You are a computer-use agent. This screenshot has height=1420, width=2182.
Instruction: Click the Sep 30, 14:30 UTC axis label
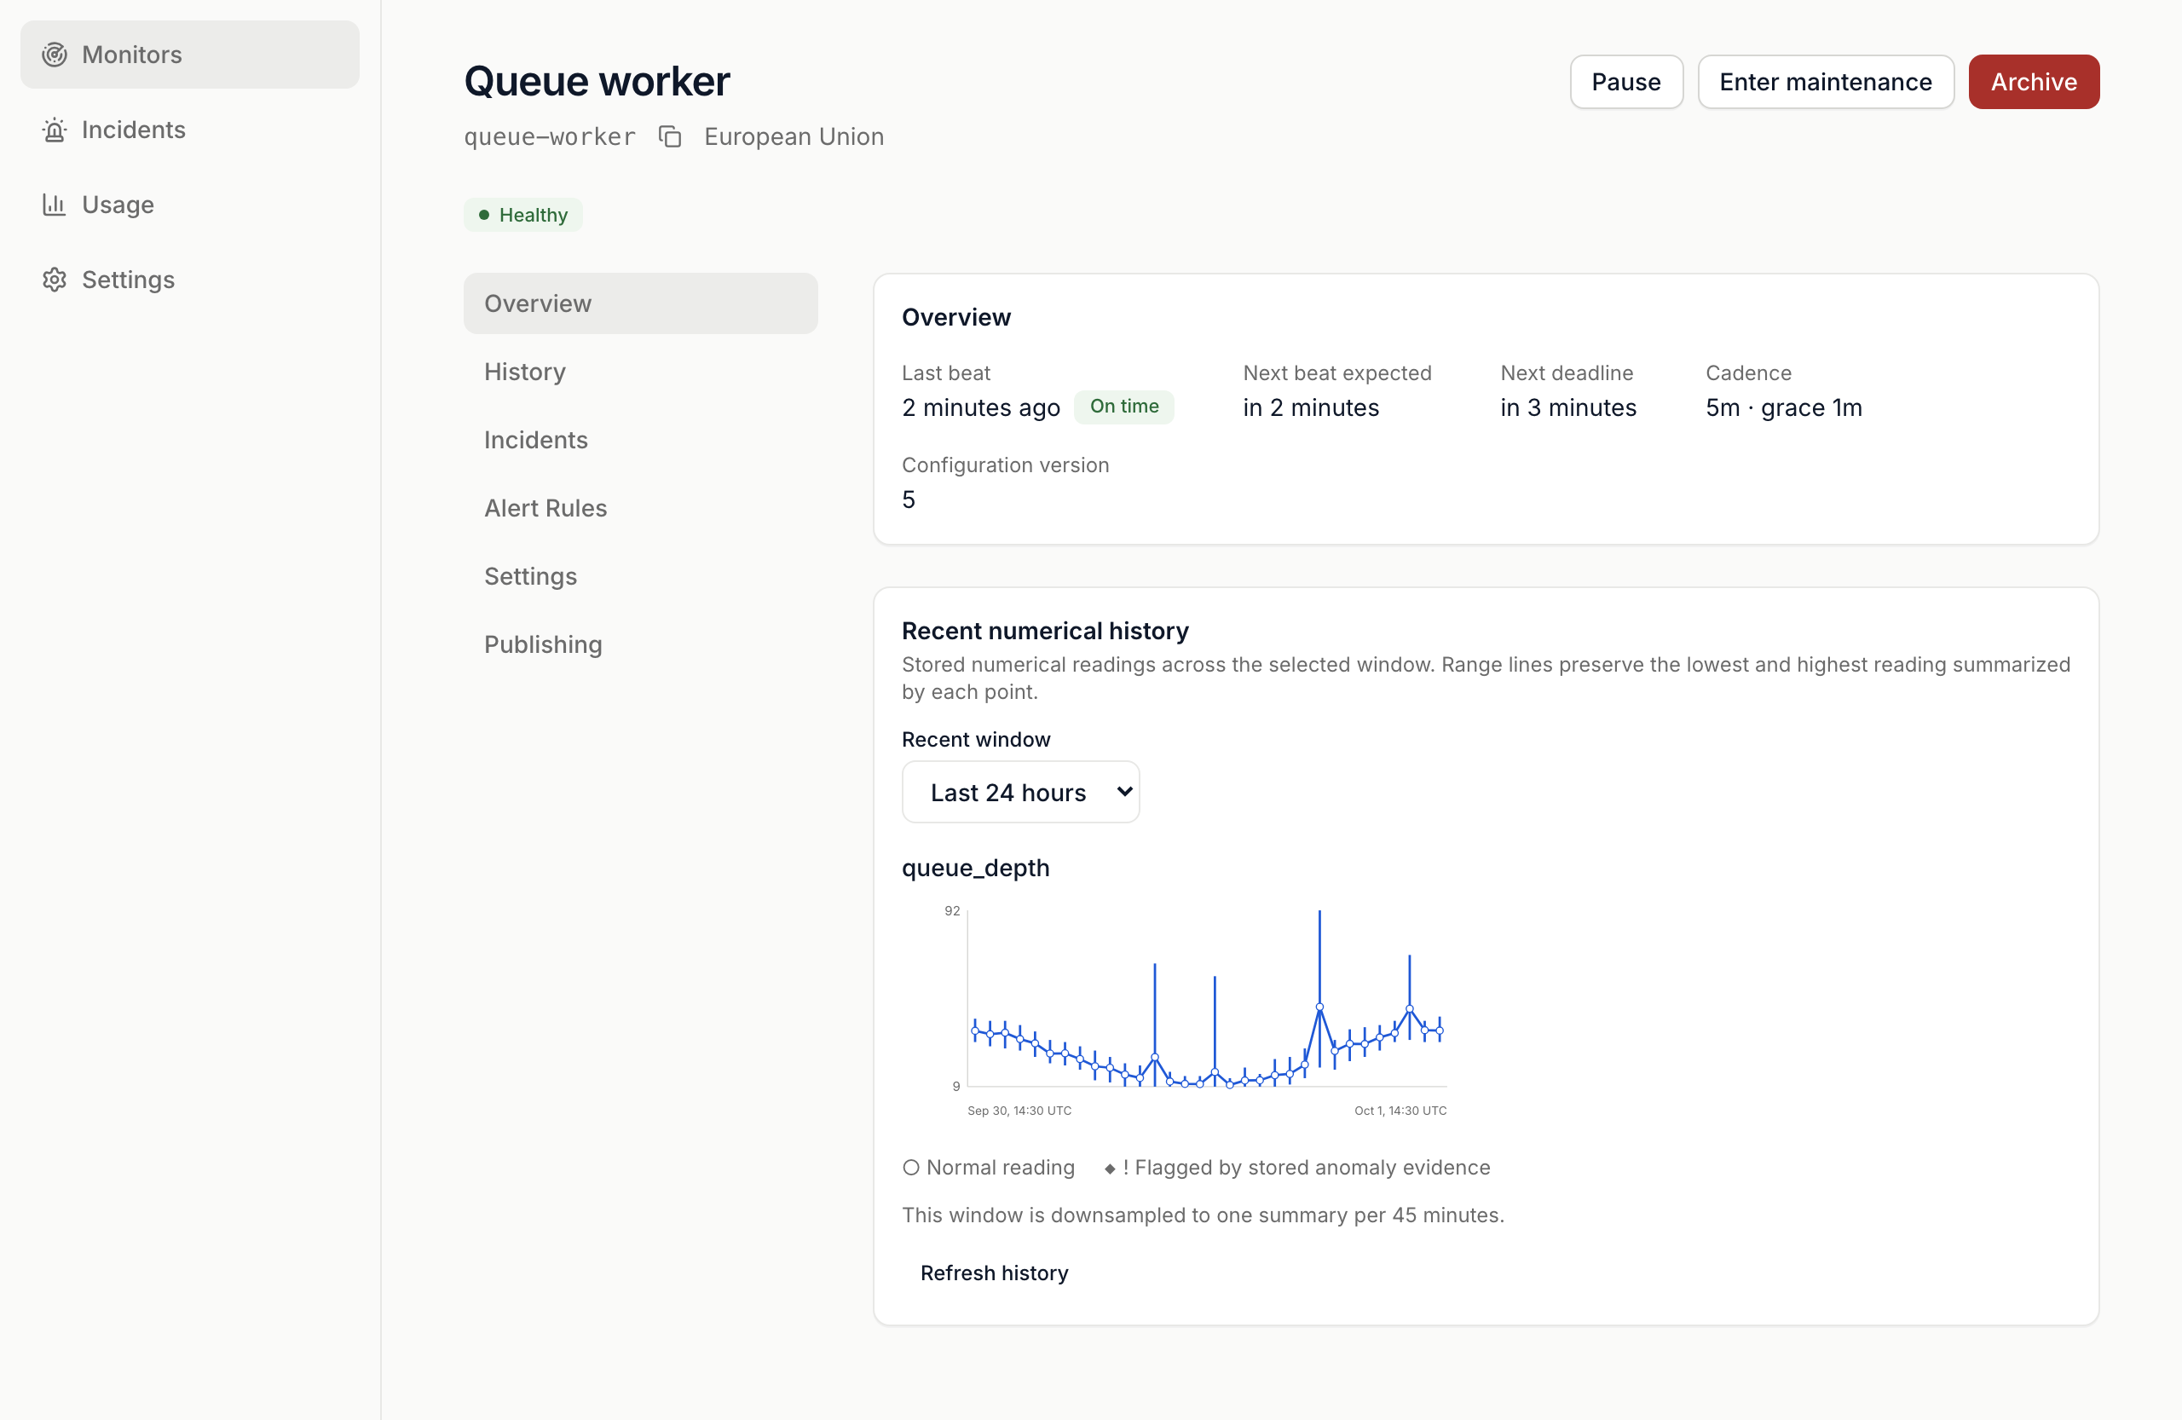click(1019, 1110)
